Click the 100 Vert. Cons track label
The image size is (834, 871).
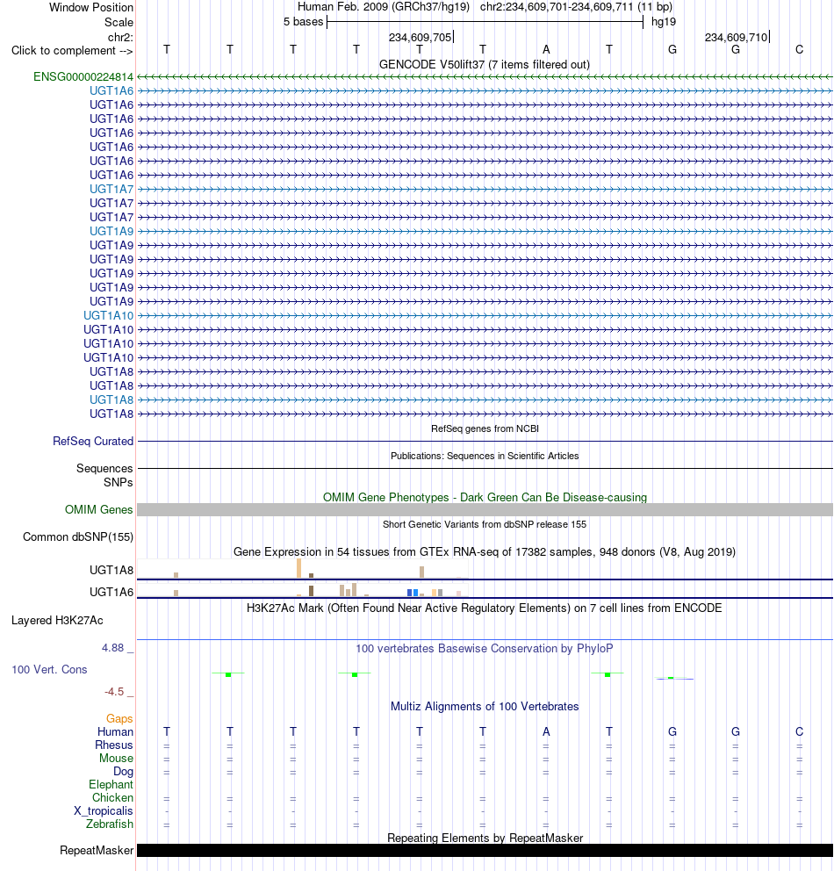(49, 669)
